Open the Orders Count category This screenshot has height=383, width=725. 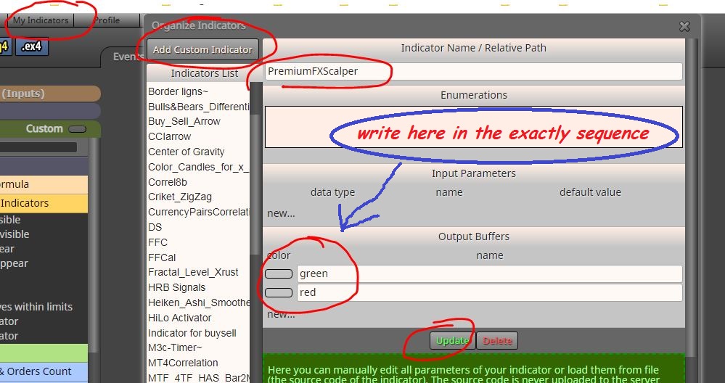point(44,371)
